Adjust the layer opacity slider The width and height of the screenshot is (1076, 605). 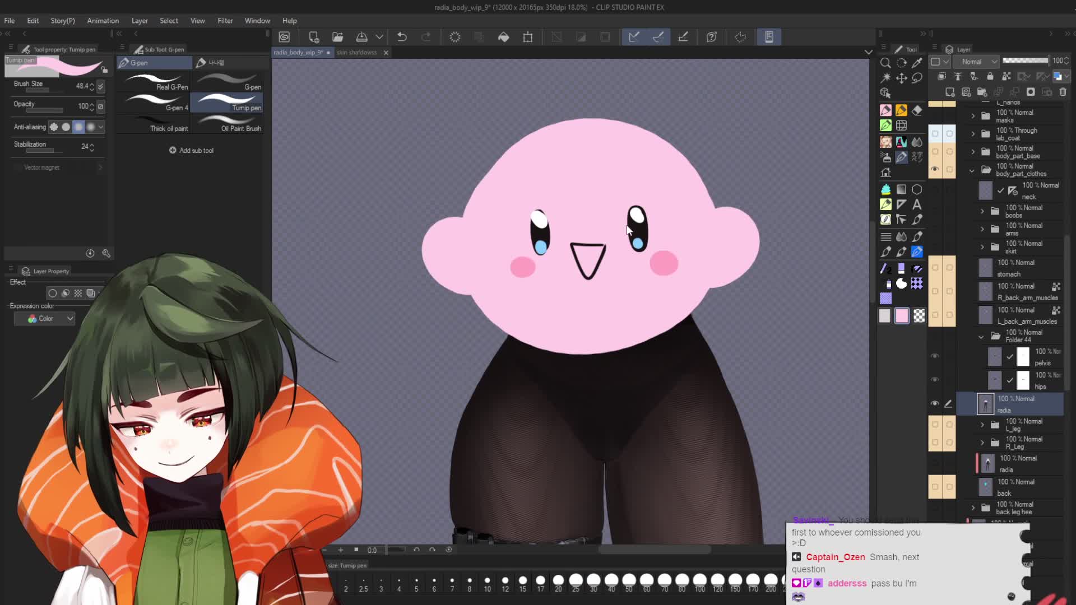click(x=1026, y=61)
